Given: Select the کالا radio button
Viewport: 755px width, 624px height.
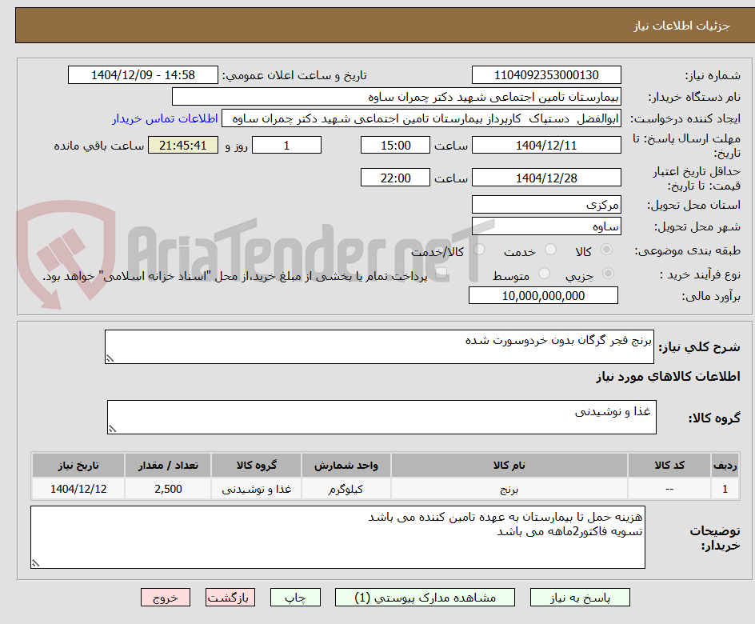Looking at the screenshot, I should [607, 250].
